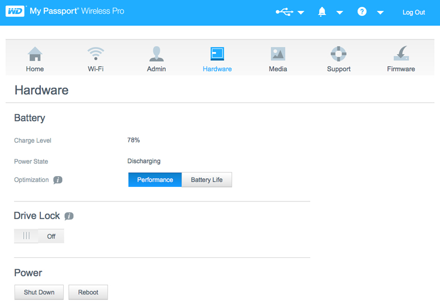Open the Firmware tab
The image size is (440, 305).
(401, 59)
